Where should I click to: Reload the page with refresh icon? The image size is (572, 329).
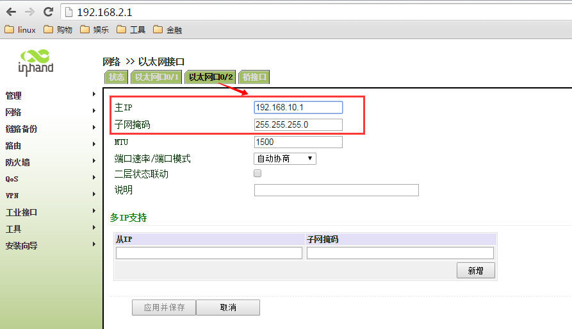click(48, 12)
